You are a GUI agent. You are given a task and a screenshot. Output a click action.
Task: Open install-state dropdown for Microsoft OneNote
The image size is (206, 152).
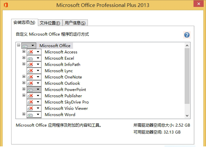click(34, 77)
